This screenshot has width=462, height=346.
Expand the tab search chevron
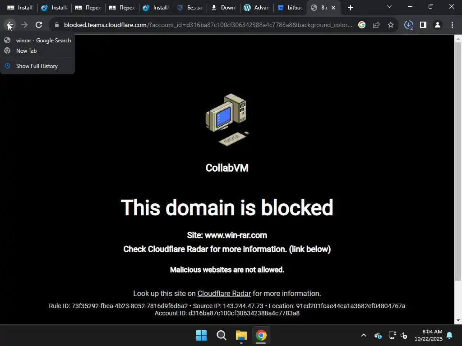(389, 6)
